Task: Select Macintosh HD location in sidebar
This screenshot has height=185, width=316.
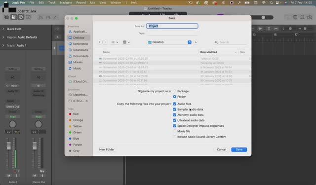Action: [x=78, y=95]
